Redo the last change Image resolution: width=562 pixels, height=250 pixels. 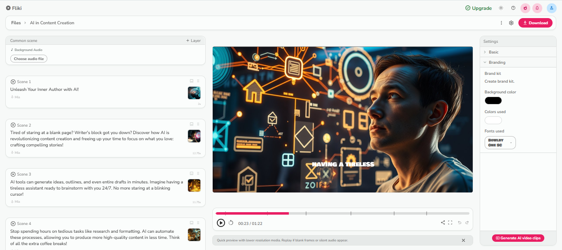(x=467, y=222)
